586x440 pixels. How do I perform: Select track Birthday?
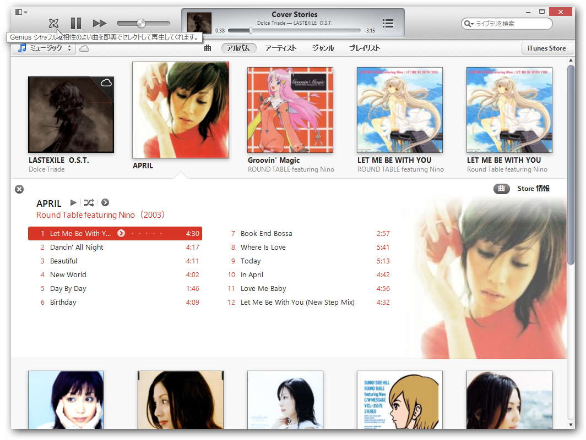click(115, 302)
